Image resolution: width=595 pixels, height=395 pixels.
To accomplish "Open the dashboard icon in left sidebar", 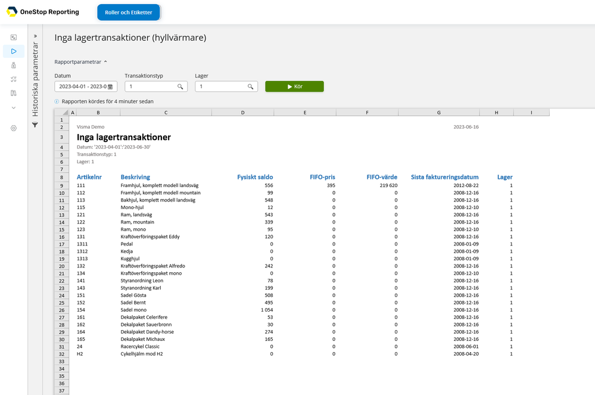I will point(13,38).
